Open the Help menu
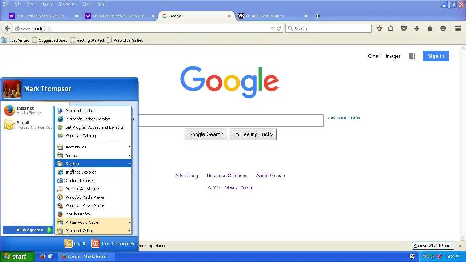Screen dimensions: 466x262 101,4
